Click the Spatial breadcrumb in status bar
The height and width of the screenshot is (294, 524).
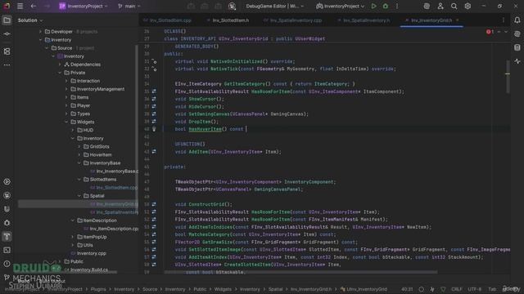tap(275, 289)
